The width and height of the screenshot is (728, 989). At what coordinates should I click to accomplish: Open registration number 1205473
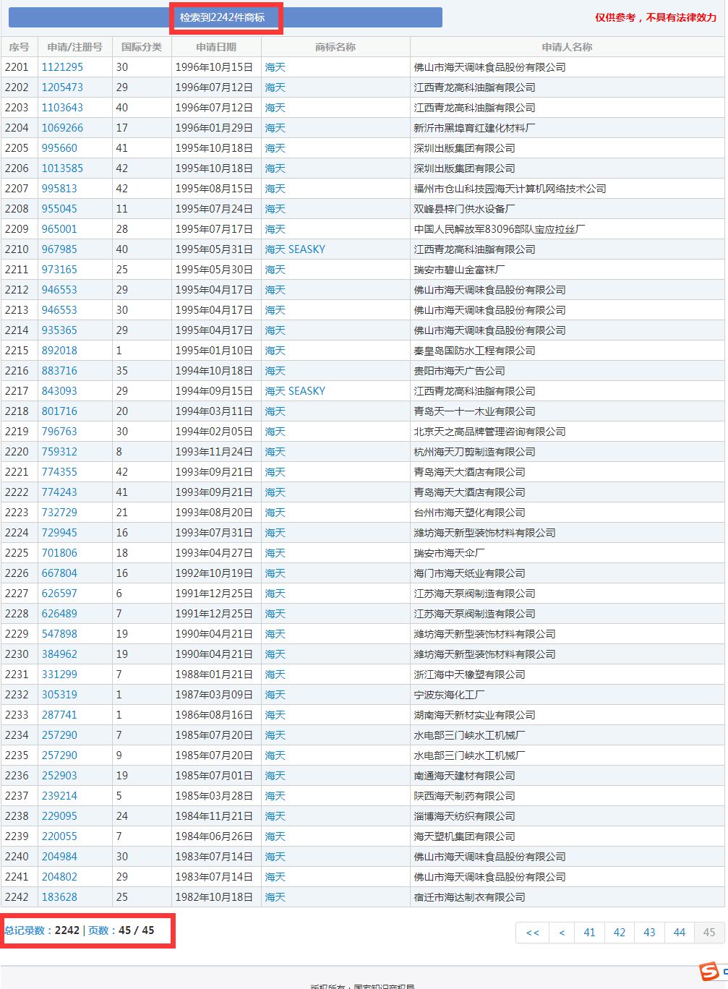coord(62,87)
